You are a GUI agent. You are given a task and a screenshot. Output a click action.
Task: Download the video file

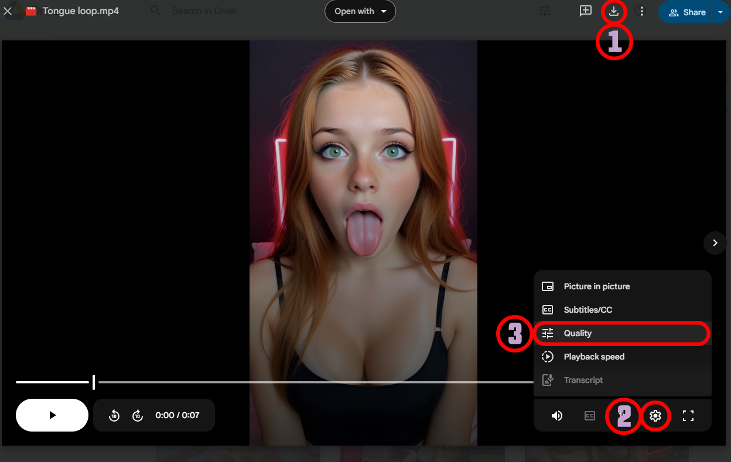pos(614,11)
